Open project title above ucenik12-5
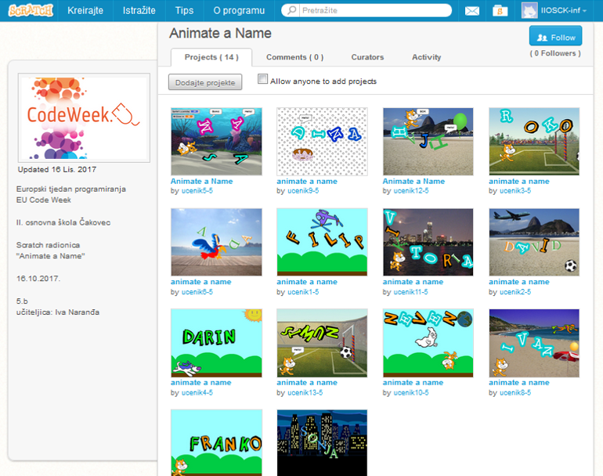This screenshot has width=603, height=476. pyautogui.click(x=413, y=181)
